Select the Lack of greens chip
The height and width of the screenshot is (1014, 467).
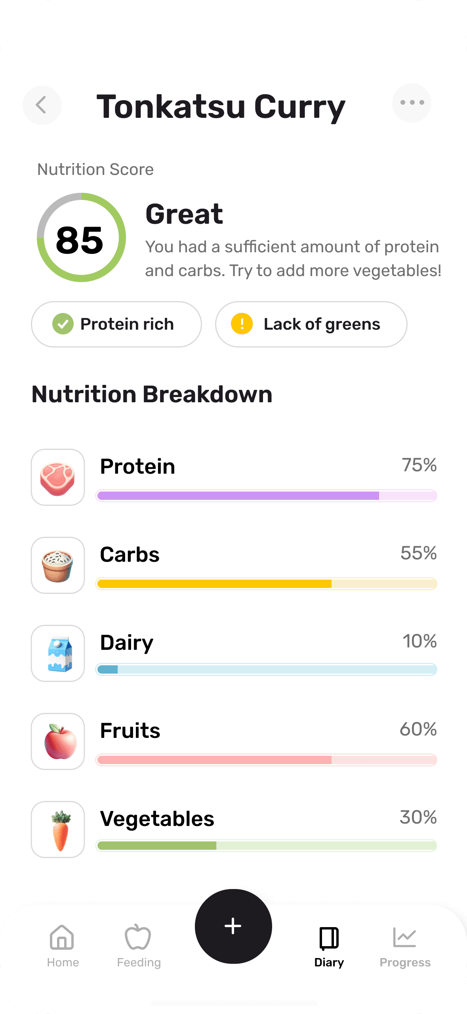[x=311, y=324]
